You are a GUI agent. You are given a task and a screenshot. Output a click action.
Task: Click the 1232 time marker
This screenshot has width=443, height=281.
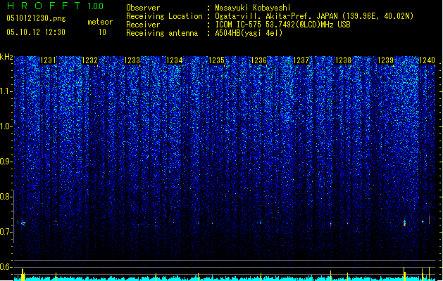click(90, 60)
